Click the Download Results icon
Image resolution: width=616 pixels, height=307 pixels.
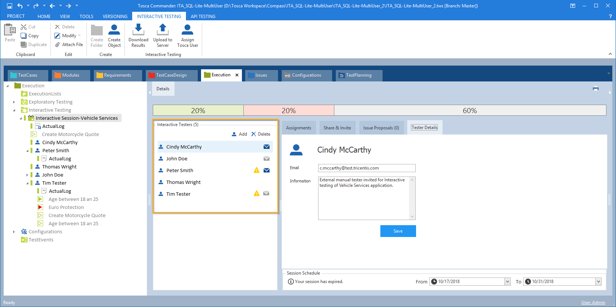138,29
